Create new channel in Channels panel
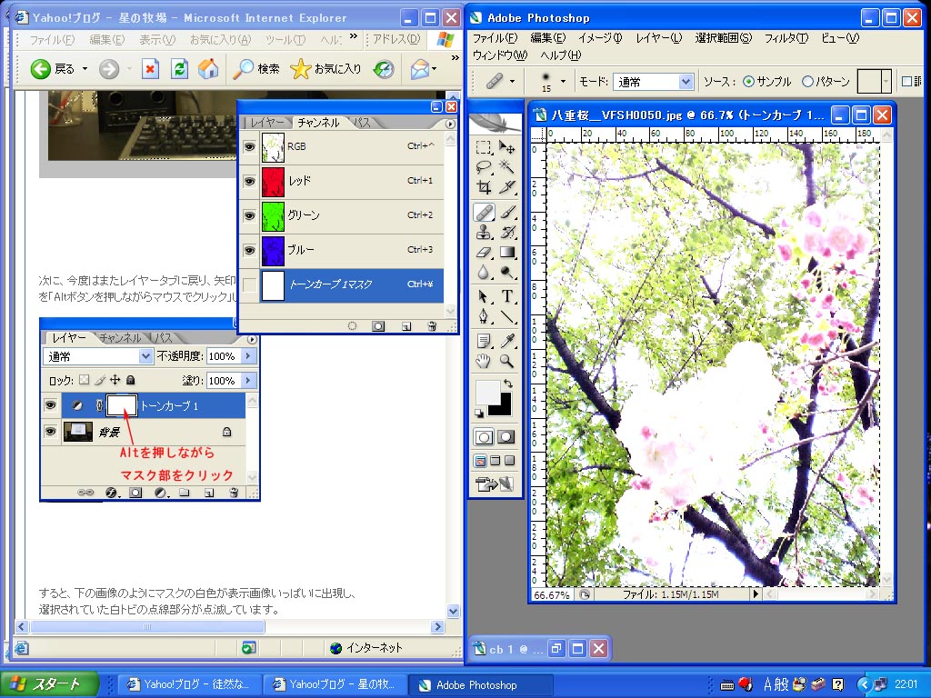This screenshot has height=698, width=931. click(x=406, y=326)
